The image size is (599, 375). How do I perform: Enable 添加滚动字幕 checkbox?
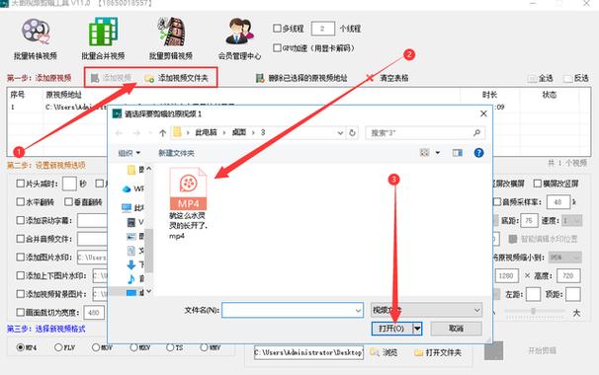(x=20, y=220)
